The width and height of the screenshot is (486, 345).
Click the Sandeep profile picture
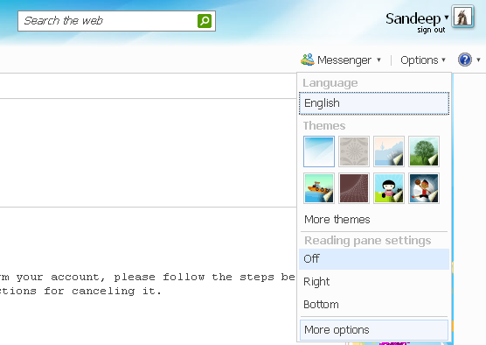(462, 17)
